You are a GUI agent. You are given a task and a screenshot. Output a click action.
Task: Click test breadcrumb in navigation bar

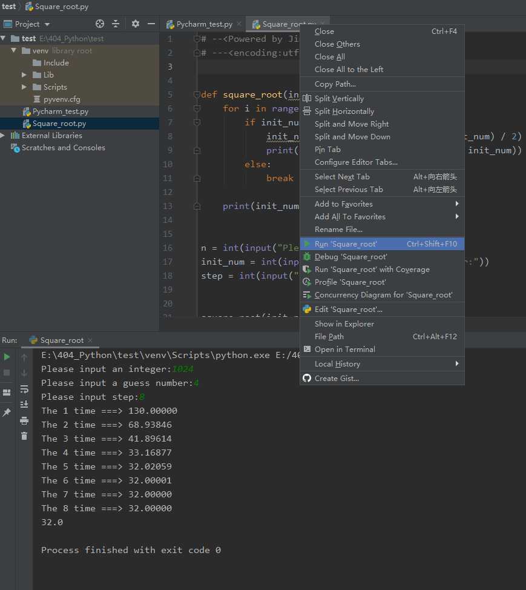tap(8, 7)
